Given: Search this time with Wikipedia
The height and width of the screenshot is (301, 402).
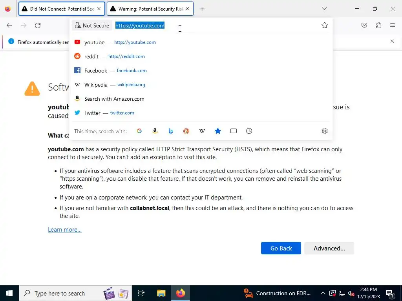Looking at the screenshot, I should tap(202, 131).
